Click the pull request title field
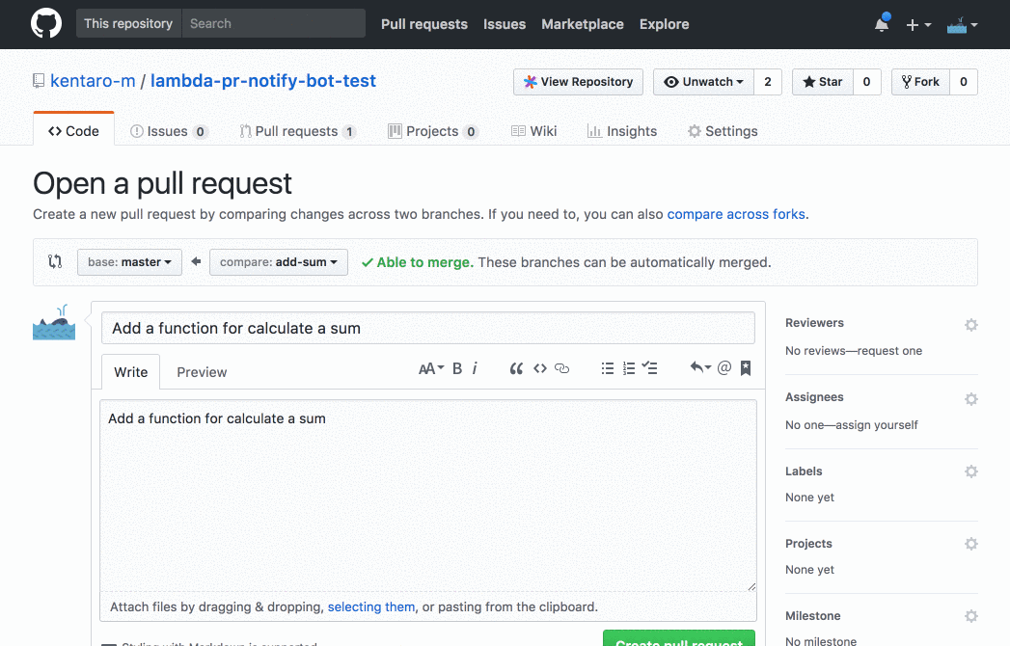1010x646 pixels. pos(427,328)
